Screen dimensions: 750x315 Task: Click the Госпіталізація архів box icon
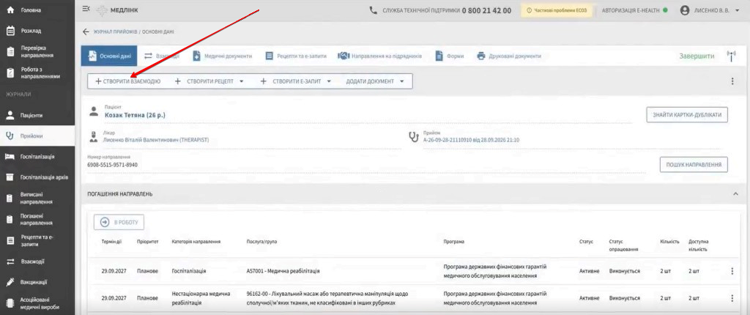(x=10, y=177)
